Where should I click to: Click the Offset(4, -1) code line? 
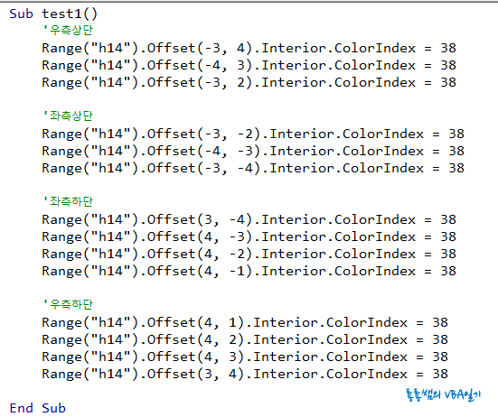pos(249,271)
